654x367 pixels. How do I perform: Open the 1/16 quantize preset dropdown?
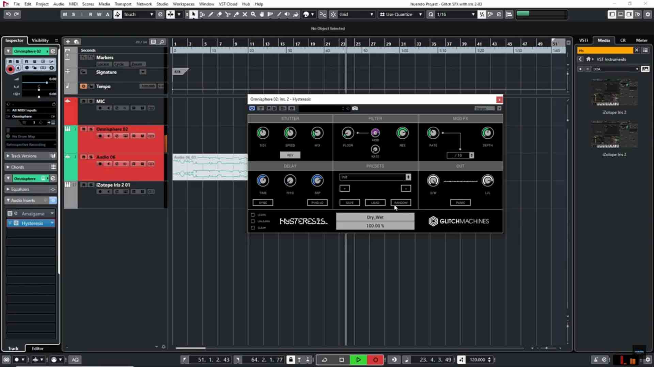coord(456,14)
